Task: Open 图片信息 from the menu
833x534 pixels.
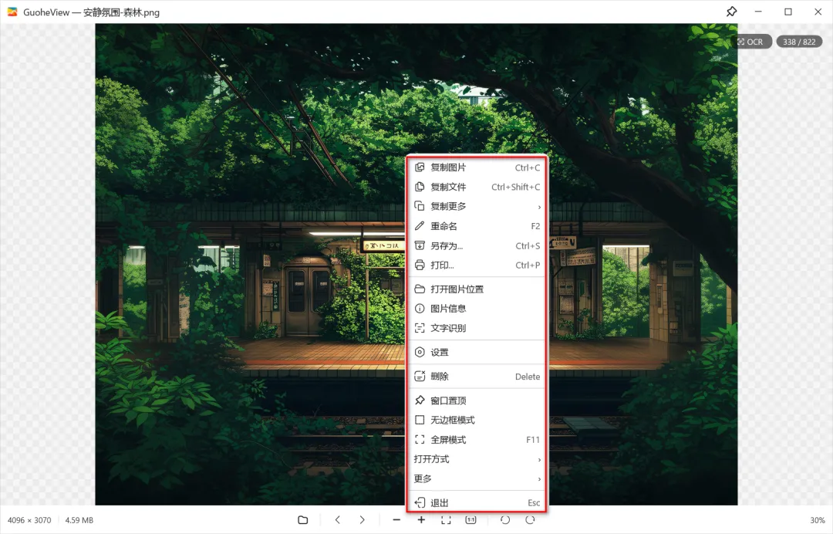Action: tap(477, 308)
